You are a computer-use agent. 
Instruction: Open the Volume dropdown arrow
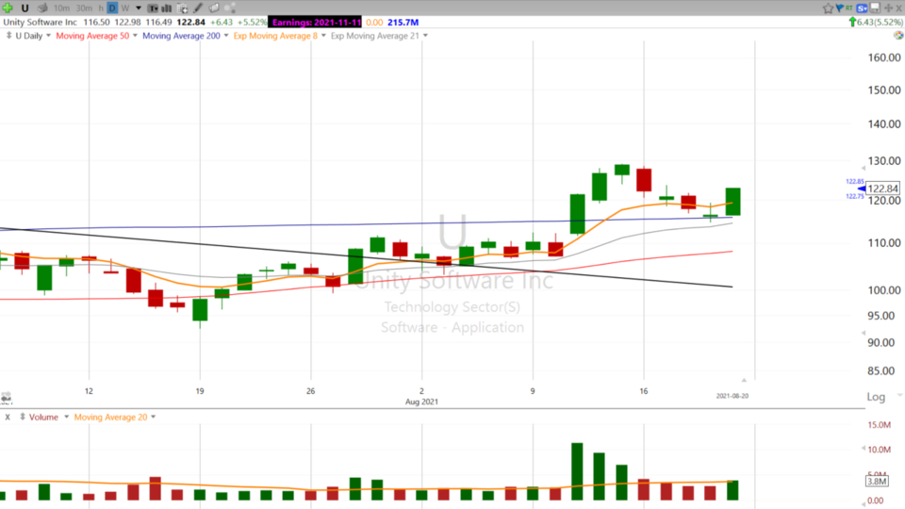tap(66, 418)
